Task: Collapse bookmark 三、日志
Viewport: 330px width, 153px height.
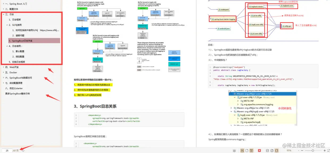Action: (3, 14)
